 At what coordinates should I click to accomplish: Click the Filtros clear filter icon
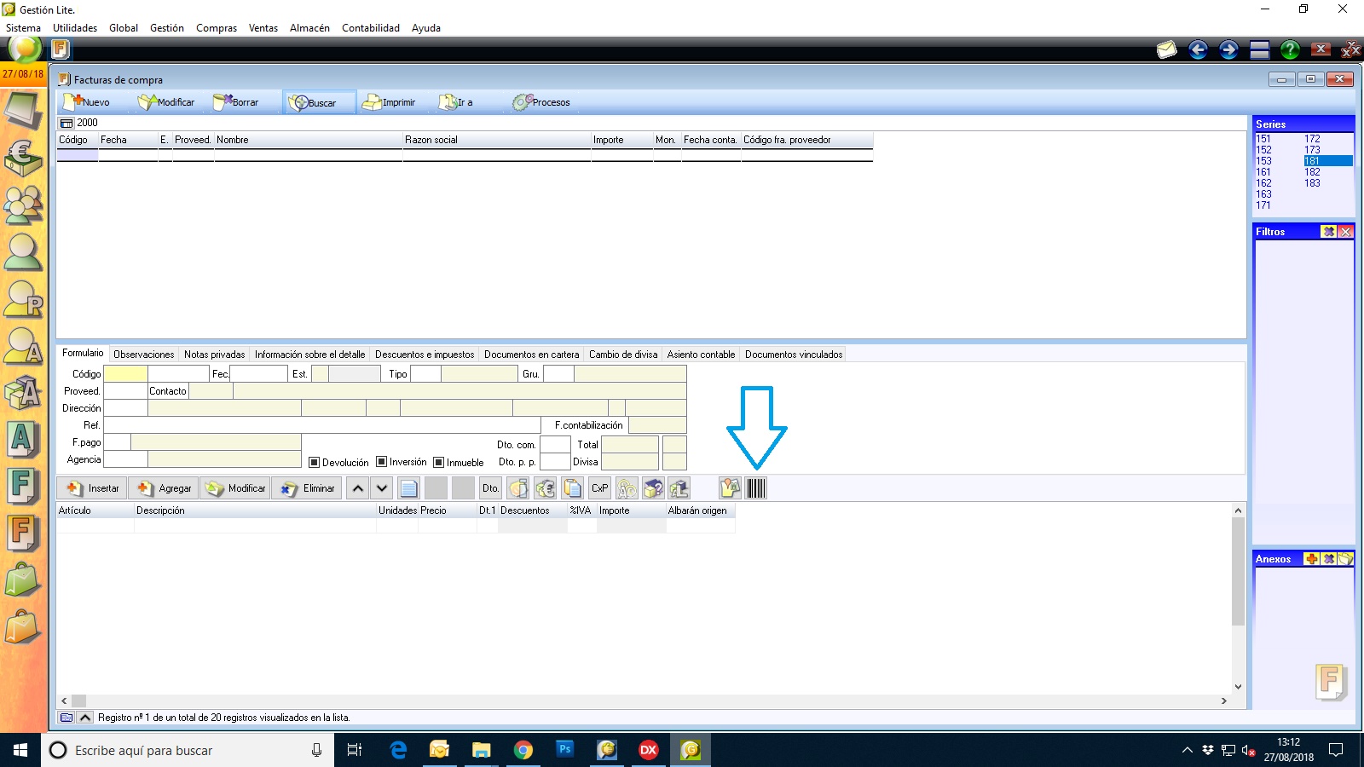coord(1329,232)
